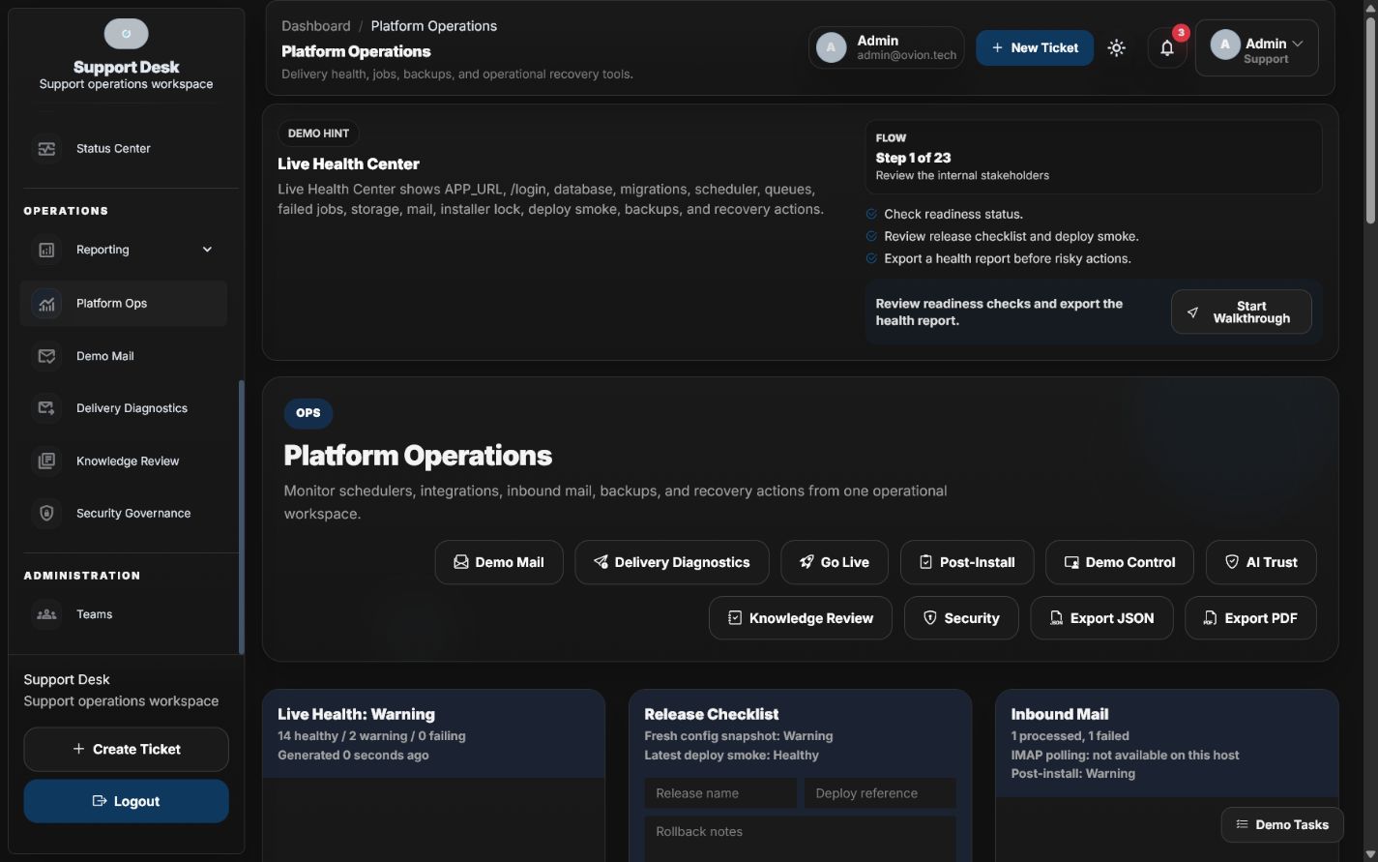This screenshot has width=1378, height=862.
Task: Click the Teams people icon in sidebar
Action: coord(46,614)
